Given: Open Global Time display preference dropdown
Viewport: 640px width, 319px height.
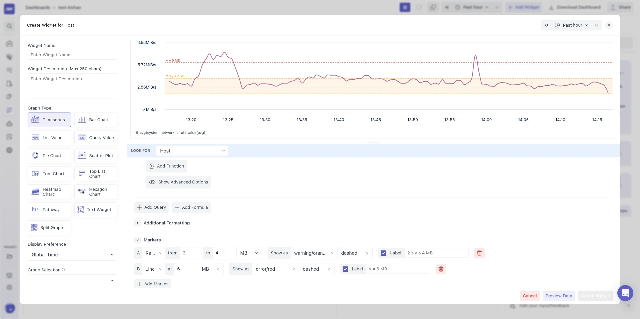Looking at the screenshot, I should click(72, 255).
